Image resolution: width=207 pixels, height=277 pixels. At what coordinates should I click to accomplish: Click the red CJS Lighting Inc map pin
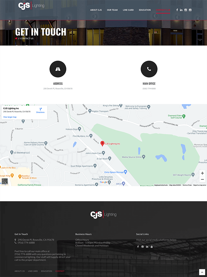[x=102, y=143]
